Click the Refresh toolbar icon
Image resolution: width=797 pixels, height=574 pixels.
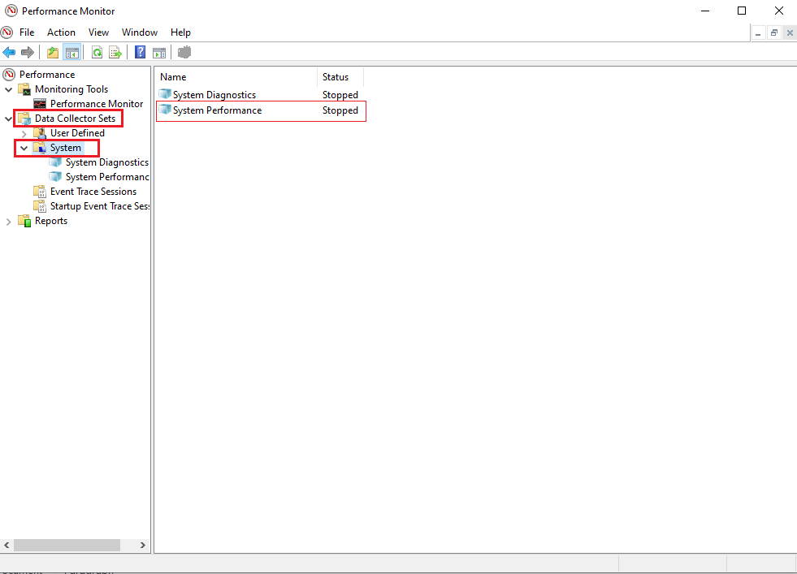pyautogui.click(x=97, y=52)
